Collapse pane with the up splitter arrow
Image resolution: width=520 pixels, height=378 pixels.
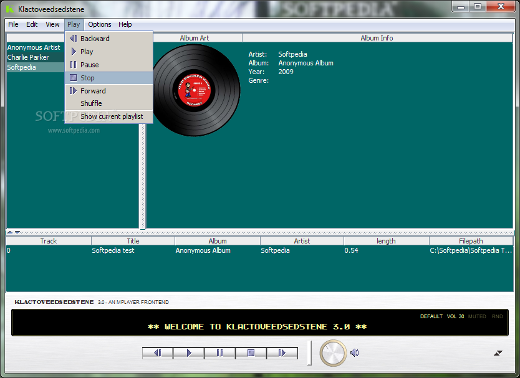tap(10, 232)
